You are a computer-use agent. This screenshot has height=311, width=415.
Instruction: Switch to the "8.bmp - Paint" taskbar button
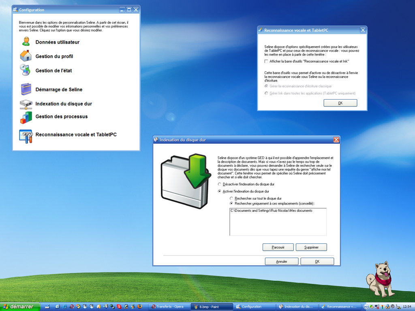[x=212, y=307]
